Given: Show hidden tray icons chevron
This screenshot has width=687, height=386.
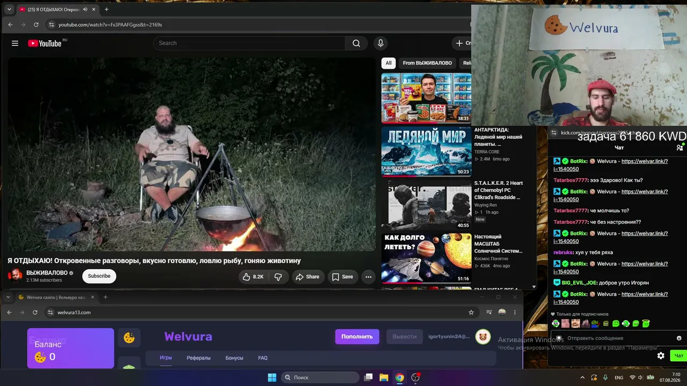Looking at the screenshot, I should [582, 377].
